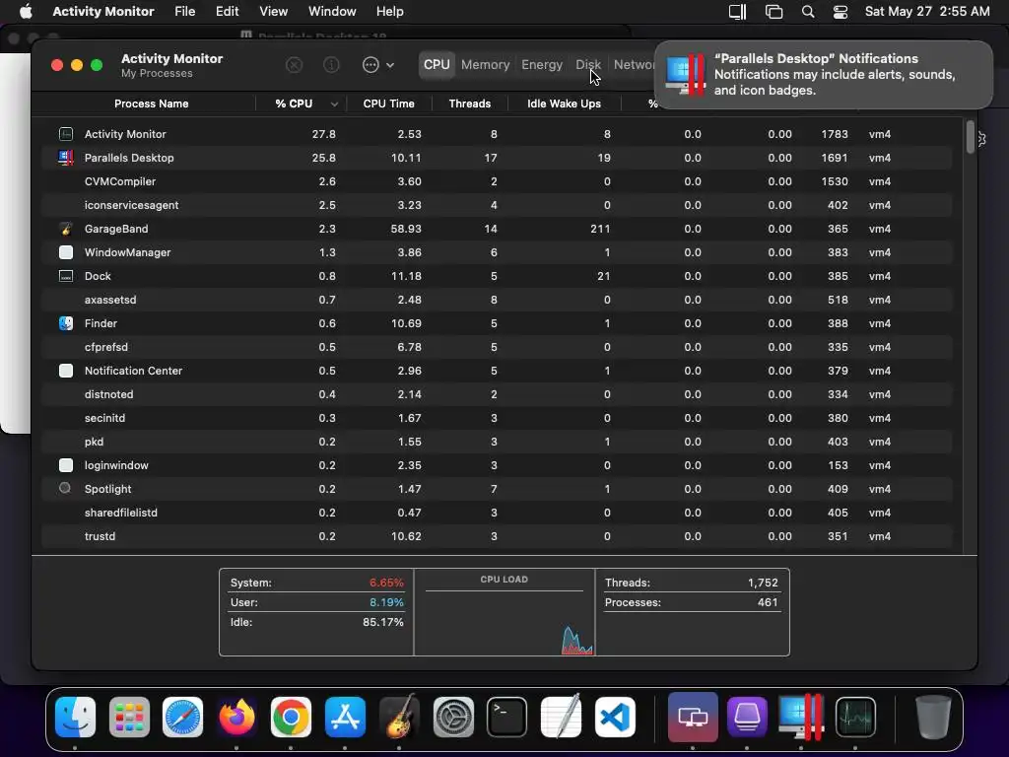Launch Google Chrome from the Dock
Screen dimensions: 1009x757
(x=291, y=717)
